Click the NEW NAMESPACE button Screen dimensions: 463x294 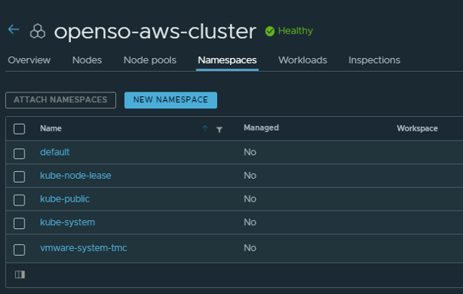pos(170,100)
